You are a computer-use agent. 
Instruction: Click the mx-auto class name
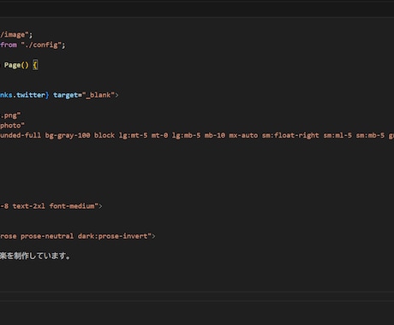(243, 135)
